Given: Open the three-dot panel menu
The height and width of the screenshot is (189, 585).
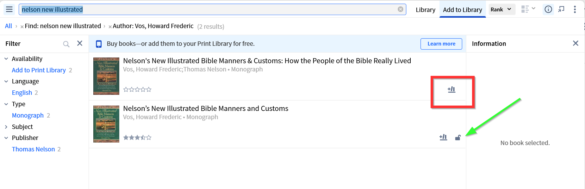Looking at the screenshot, I should tap(575, 9).
